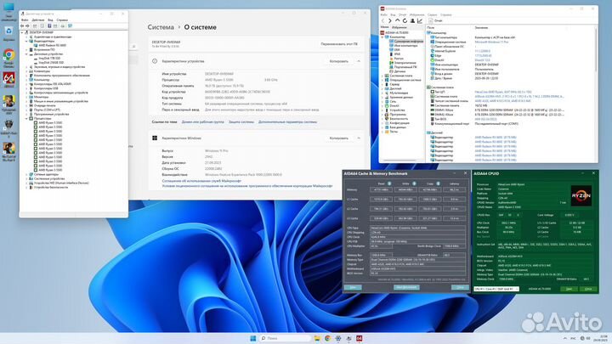Image resolution: width=612 pixels, height=344 pixels.
Task: Open Файл menu in Device Manager
Action: (25, 20)
